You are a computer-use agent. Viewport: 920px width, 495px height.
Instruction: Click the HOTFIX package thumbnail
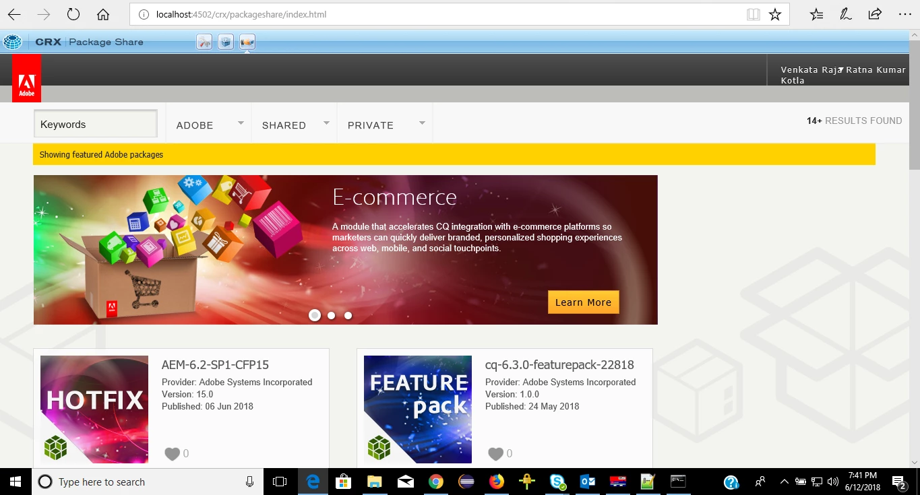[x=94, y=409]
